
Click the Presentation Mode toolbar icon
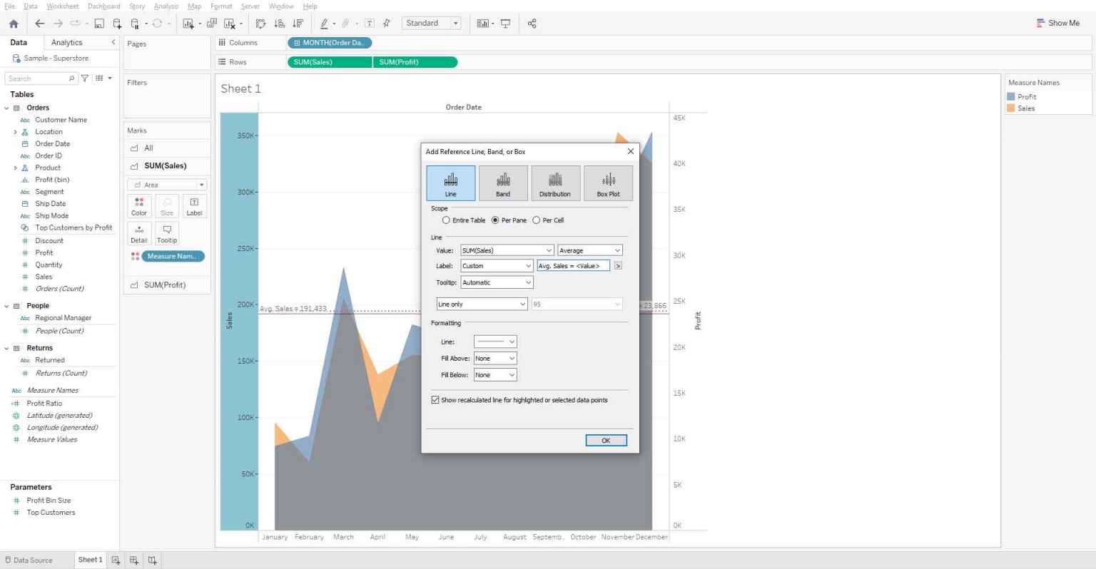[x=507, y=23]
